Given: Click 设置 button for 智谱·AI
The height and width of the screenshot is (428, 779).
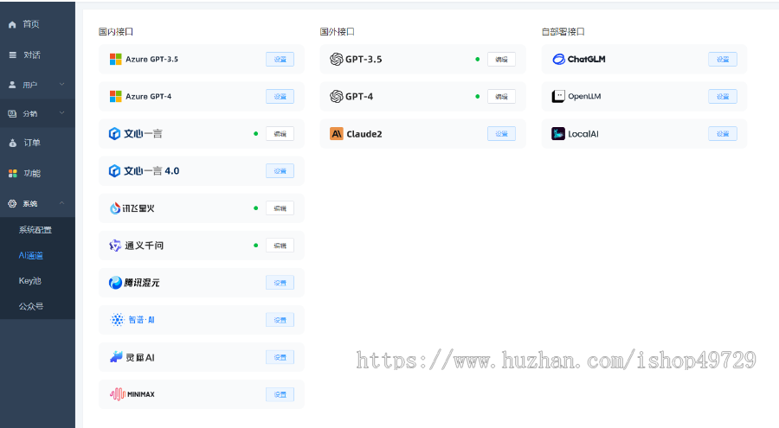Looking at the screenshot, I should tap(280, 320).
